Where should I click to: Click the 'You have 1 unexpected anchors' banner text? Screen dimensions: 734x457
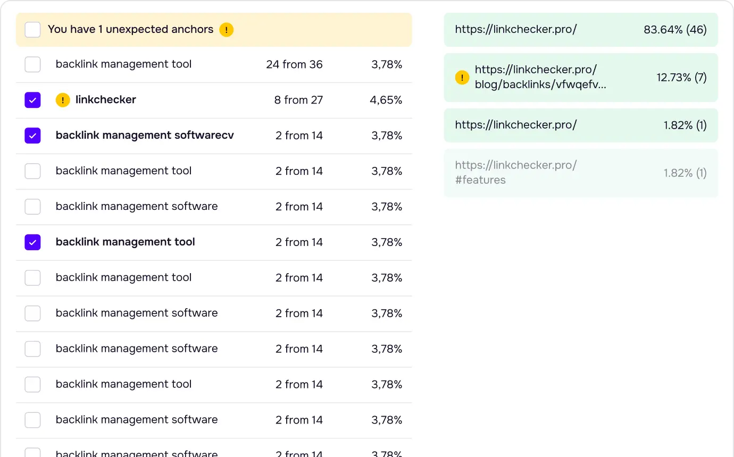(130, 29)
